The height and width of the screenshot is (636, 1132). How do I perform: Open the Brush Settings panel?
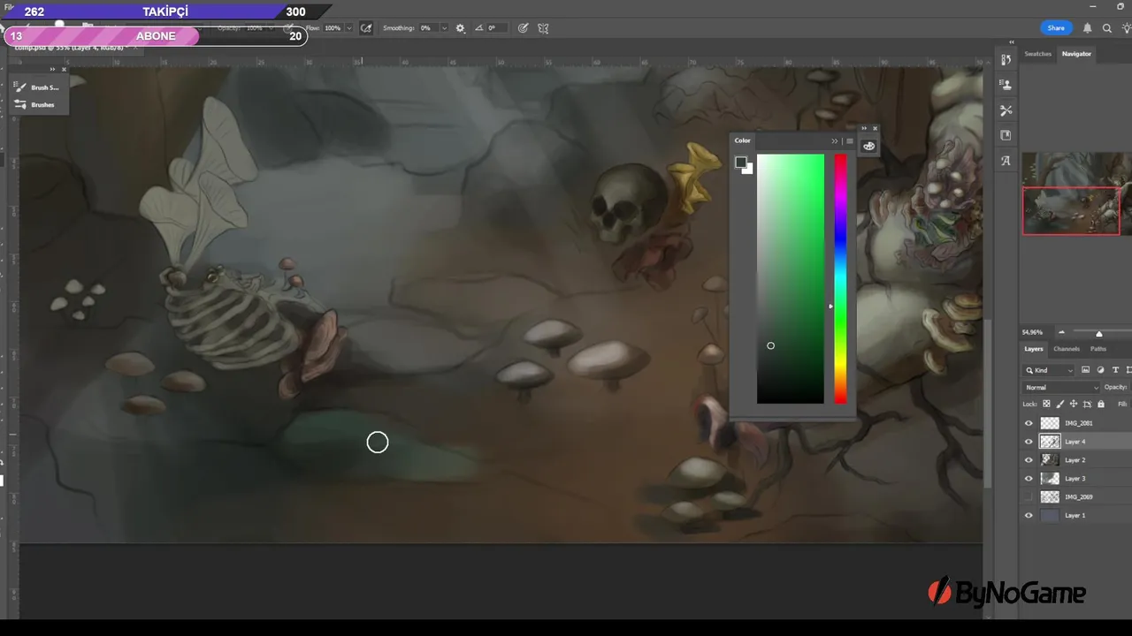point(35,87)
